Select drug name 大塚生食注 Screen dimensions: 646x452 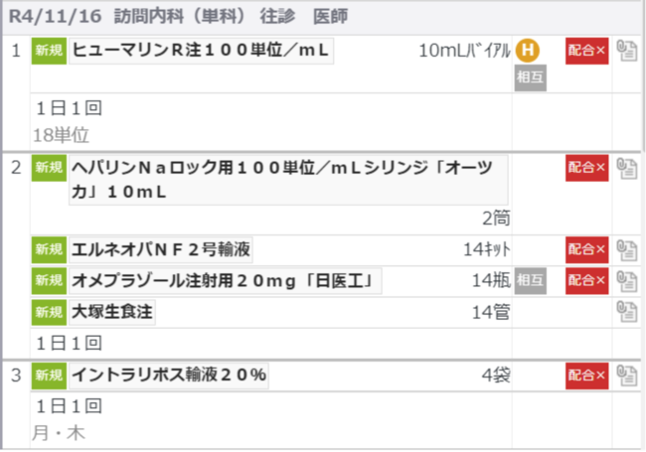(x=112, y=312)
